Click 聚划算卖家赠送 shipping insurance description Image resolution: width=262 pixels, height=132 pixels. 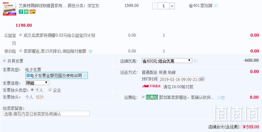click(186, 97)
